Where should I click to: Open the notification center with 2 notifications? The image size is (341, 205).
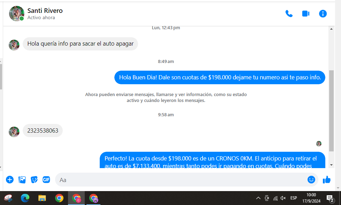pos(330,198)
